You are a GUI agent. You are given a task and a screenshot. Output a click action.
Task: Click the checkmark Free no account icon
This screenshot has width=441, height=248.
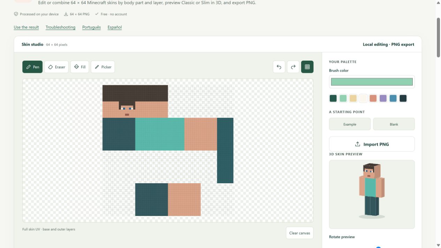coord(97,14)
